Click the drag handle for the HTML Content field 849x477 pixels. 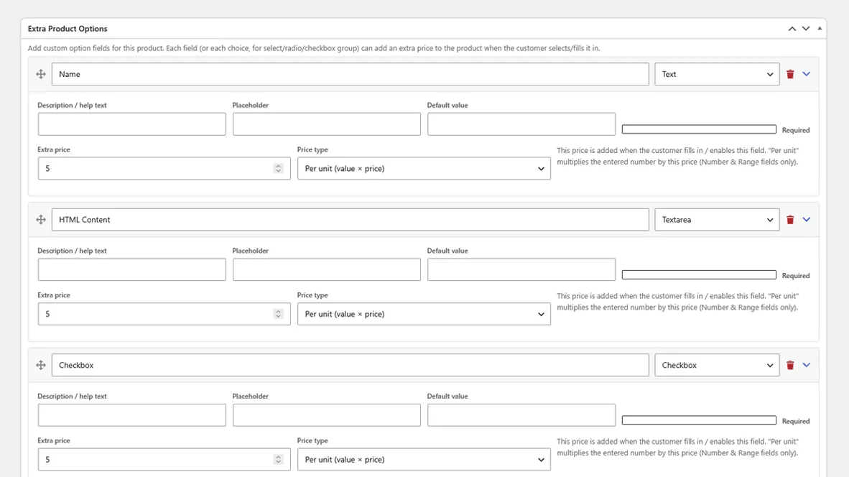pos(41,220)
